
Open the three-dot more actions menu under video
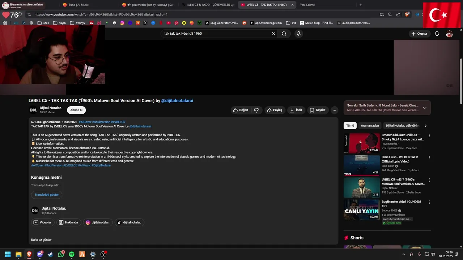point(334,110)
